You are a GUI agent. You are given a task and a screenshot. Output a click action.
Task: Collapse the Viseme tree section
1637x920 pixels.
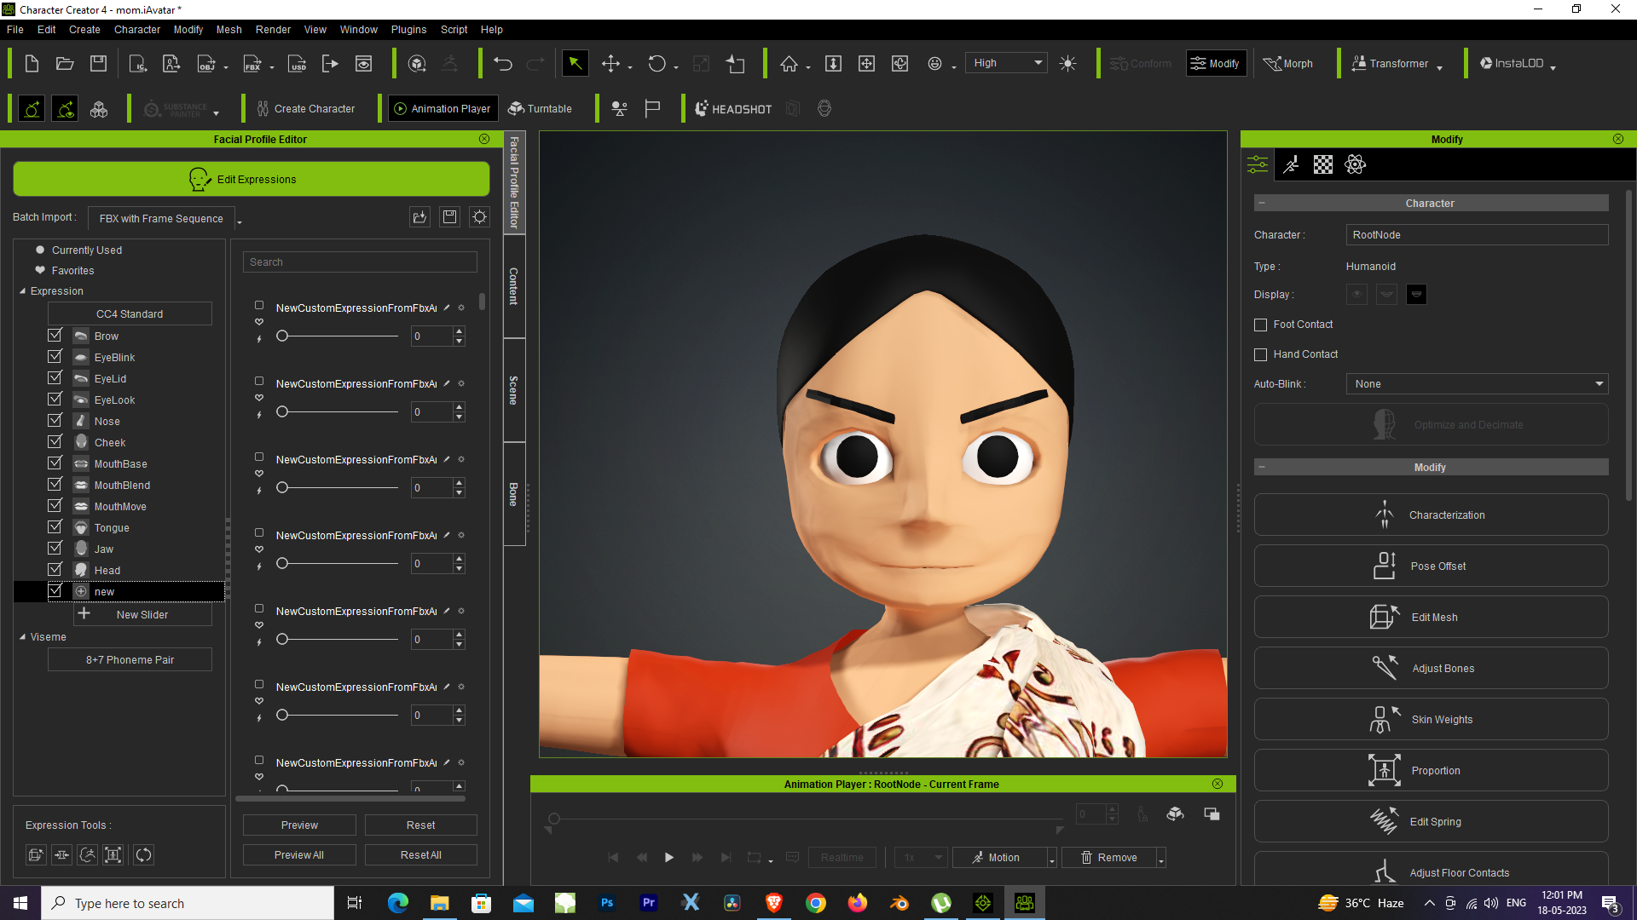pyautogui.click(x=23, y=637)
